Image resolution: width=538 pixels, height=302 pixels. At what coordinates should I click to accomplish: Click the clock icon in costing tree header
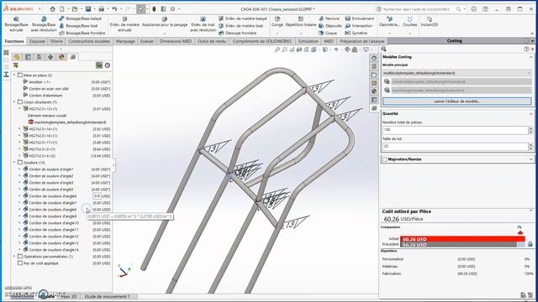coord(108,65)
